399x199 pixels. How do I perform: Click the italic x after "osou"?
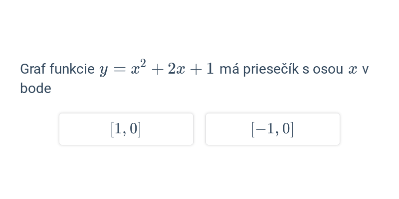coord(353,70)
